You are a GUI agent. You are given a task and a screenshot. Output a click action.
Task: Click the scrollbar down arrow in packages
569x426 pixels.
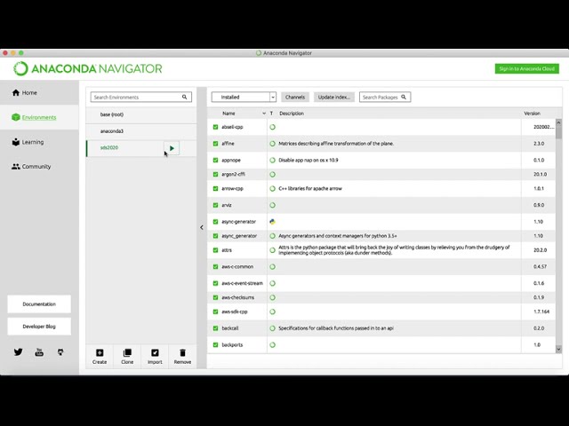pyautogui.click(x=558, y=349)
